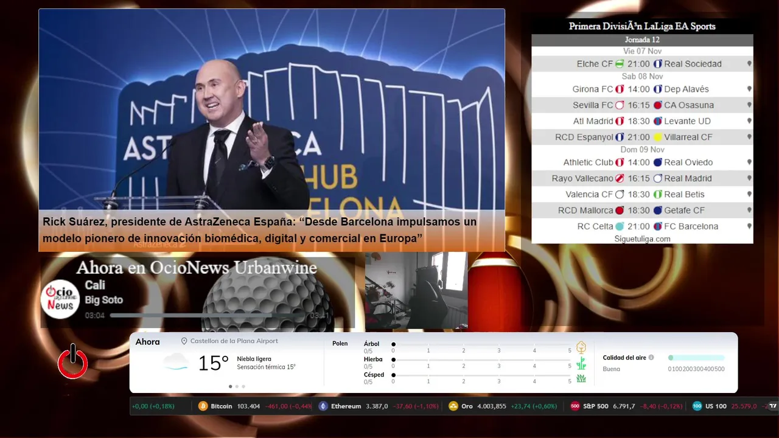Click the Cali song title

[95, 285]
